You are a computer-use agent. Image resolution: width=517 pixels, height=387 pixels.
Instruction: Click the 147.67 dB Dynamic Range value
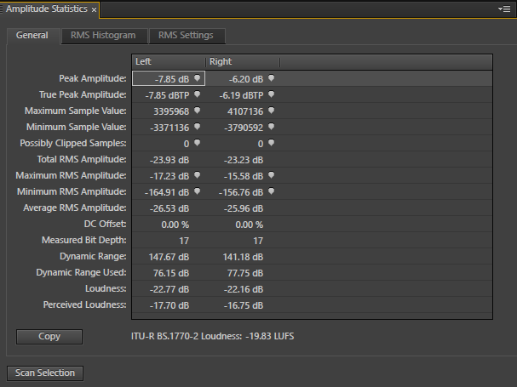click(169, 257)
